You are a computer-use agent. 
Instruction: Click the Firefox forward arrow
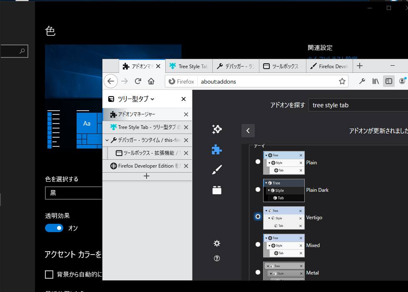click(x=124, y=82)
